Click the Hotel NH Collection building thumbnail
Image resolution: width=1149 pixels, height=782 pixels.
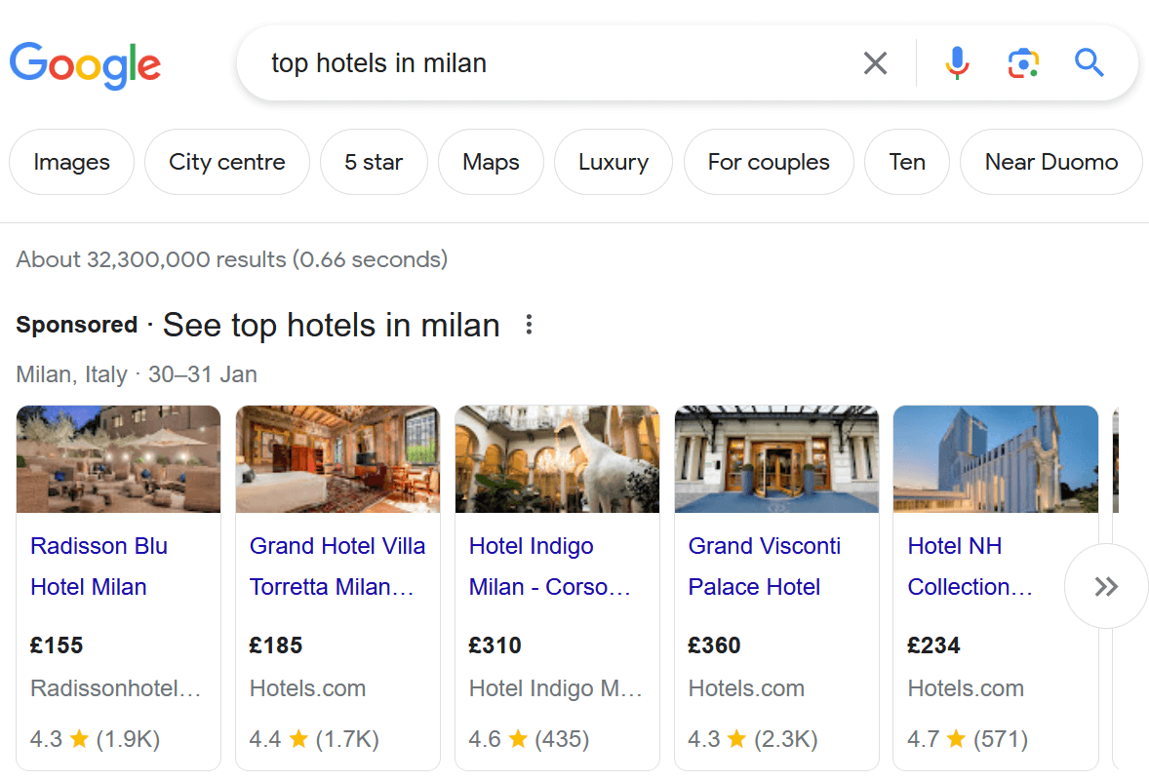click(995, 458)
